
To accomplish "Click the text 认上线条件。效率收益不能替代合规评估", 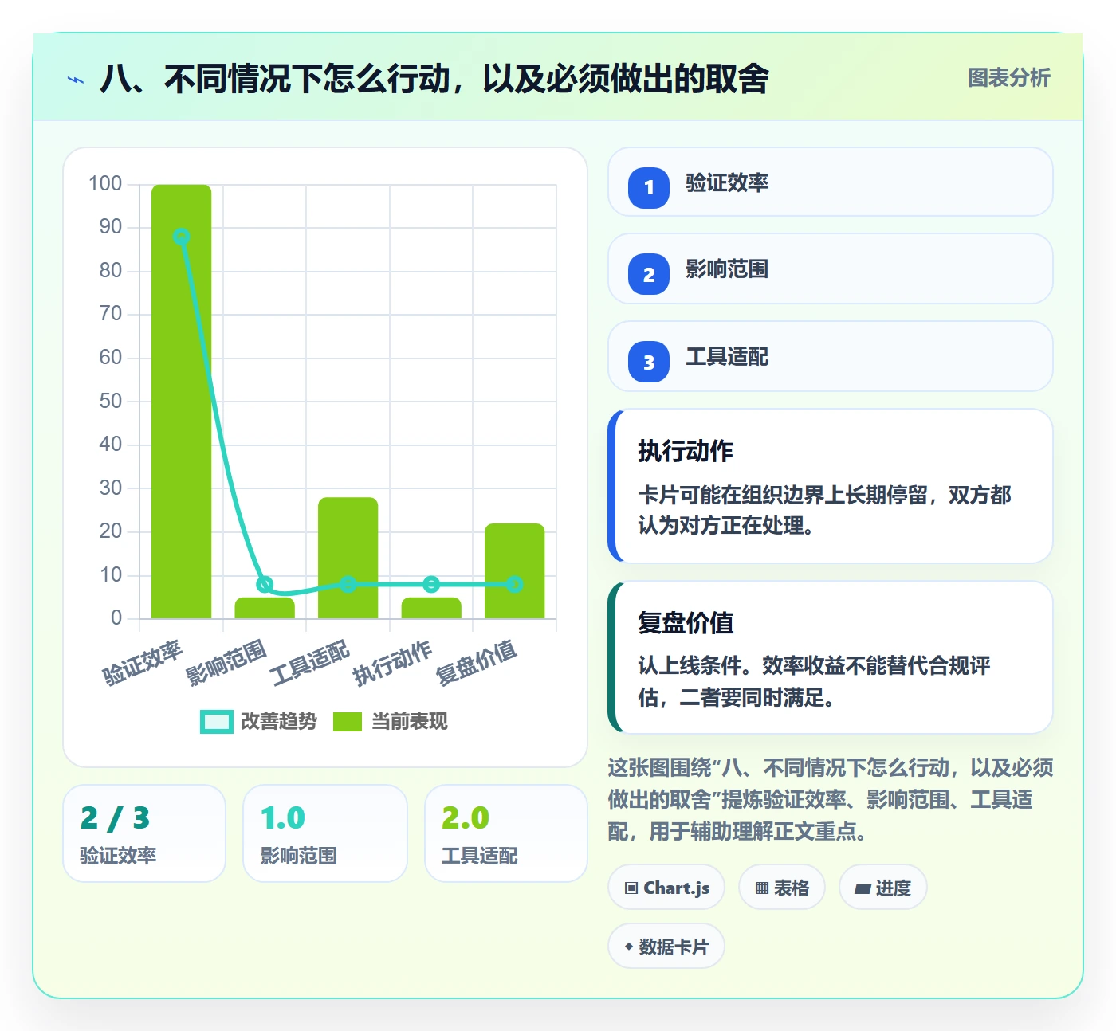I will coord(814,681).
